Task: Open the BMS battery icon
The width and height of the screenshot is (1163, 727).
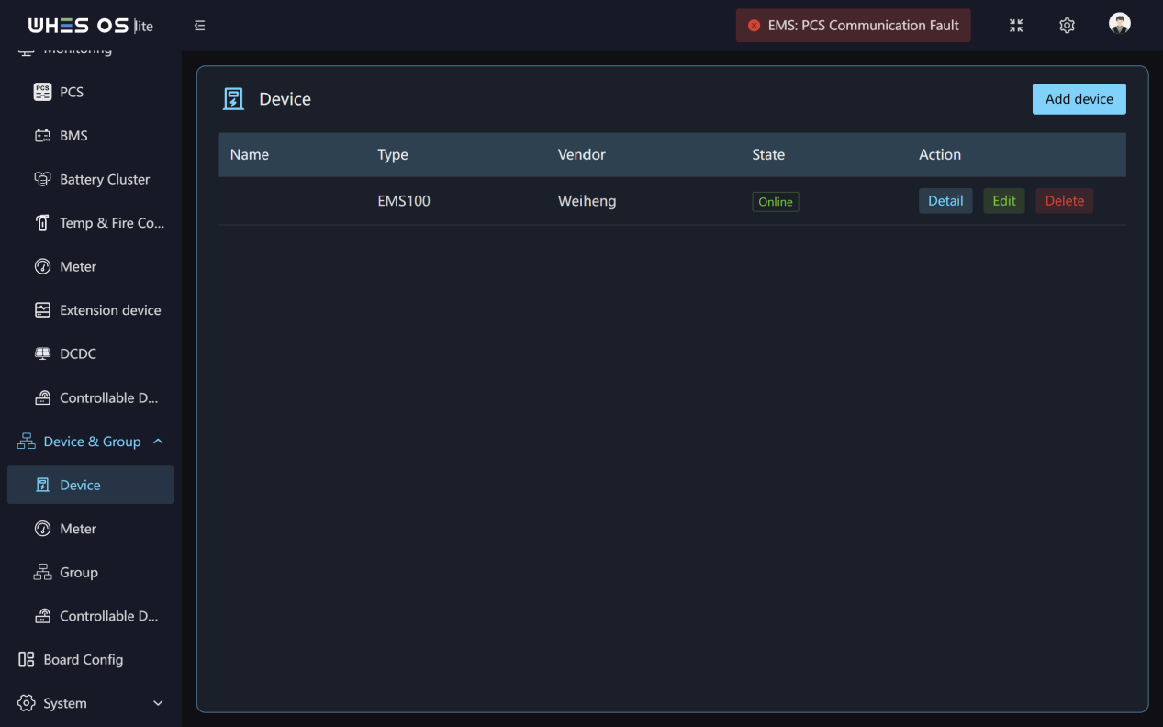Action: click(42, 136)
